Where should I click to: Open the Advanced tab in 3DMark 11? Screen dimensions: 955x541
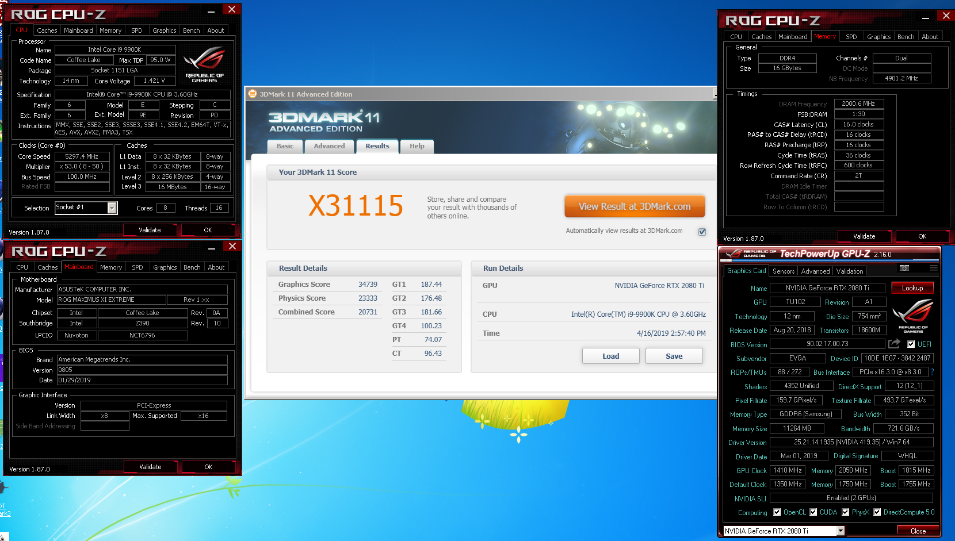[x=329, y=146]
